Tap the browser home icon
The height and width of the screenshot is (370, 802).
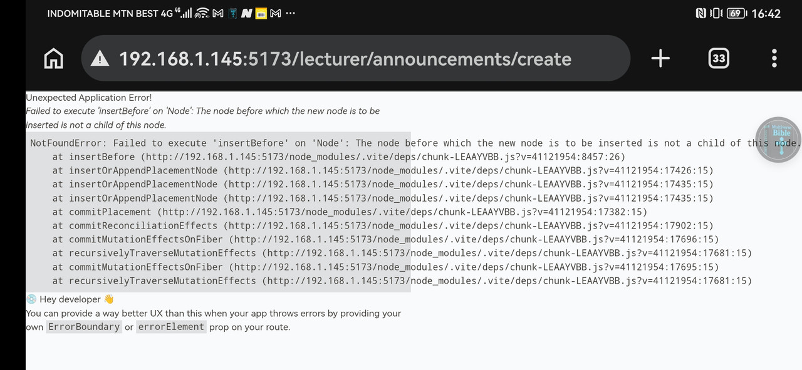point(54,58)
